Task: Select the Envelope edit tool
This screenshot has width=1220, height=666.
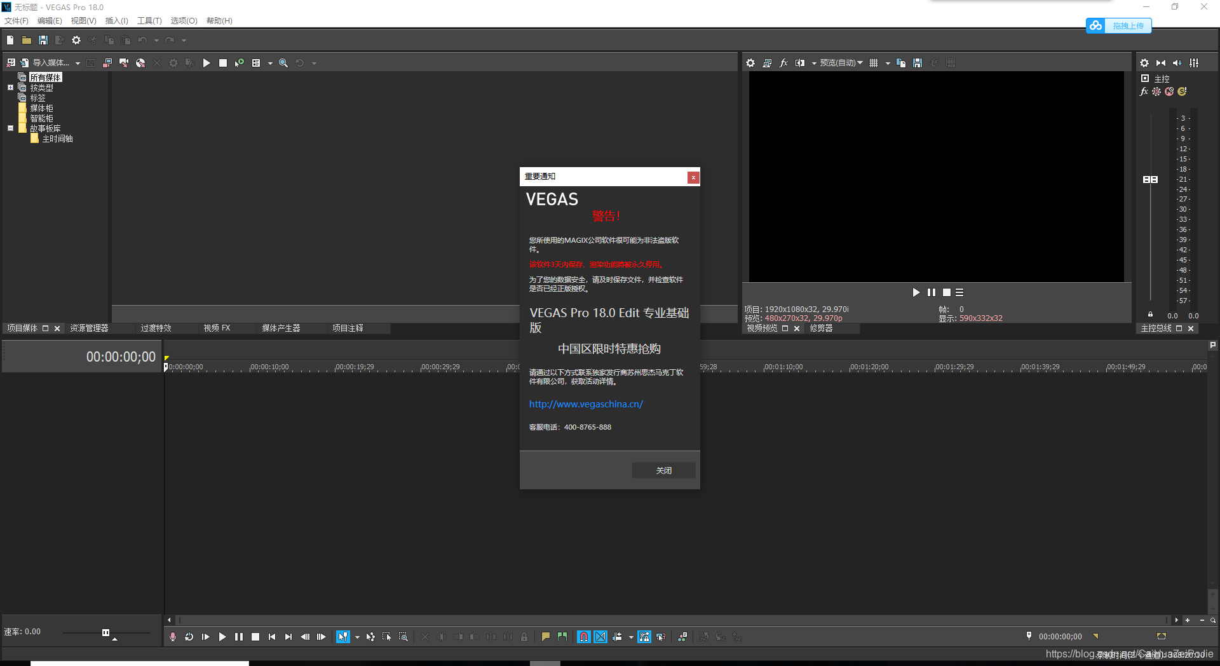Action: coord(370,637)
